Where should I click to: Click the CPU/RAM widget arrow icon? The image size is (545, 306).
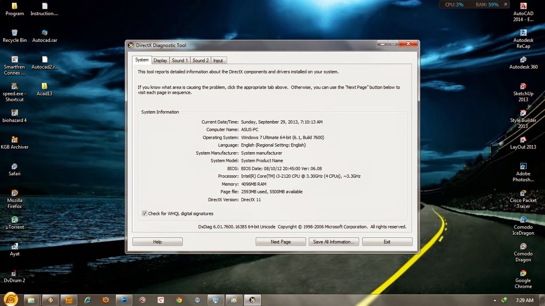click(506, 5)
